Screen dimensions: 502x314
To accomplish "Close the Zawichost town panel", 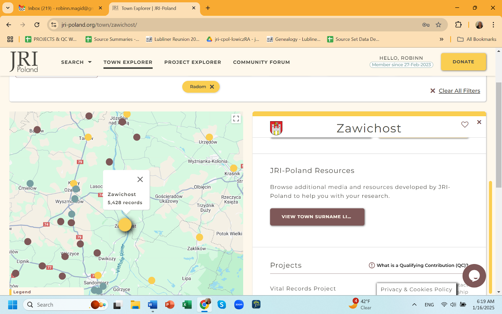I will 479,122.
